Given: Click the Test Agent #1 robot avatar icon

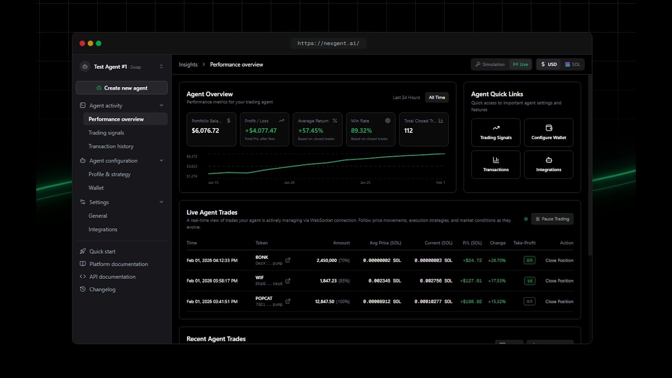Looking at the screenshot, I should [x=85, y=67].
